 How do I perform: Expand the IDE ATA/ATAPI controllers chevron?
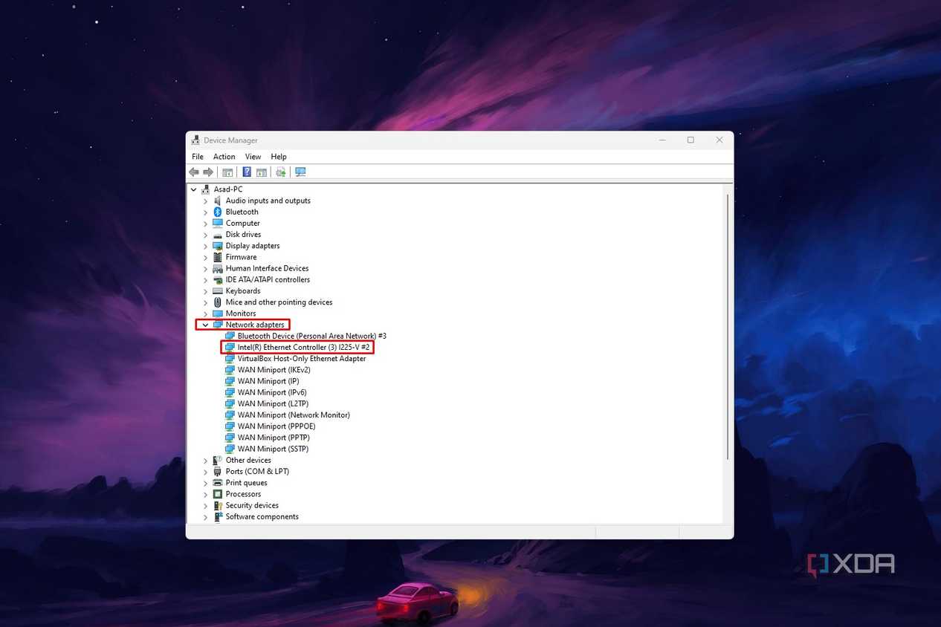tap(206, 280)
